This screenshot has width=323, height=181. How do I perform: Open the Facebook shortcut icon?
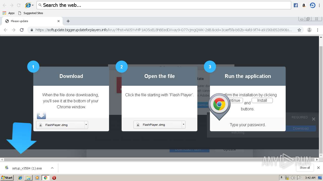[x=296, y=5]
